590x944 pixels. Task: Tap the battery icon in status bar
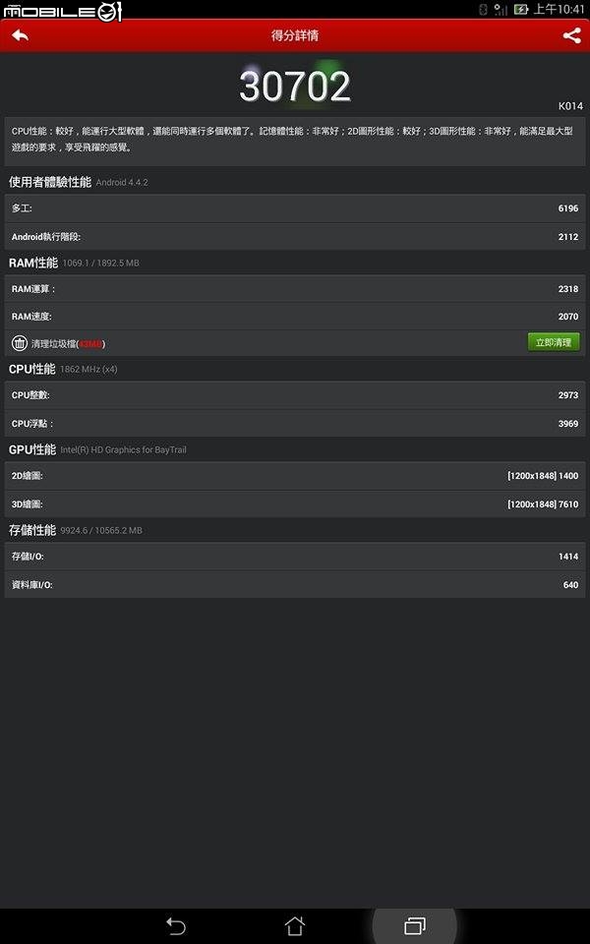[521, 9]
